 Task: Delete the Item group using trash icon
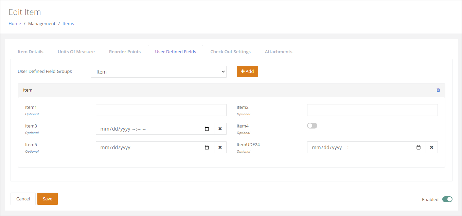(438, 90)
